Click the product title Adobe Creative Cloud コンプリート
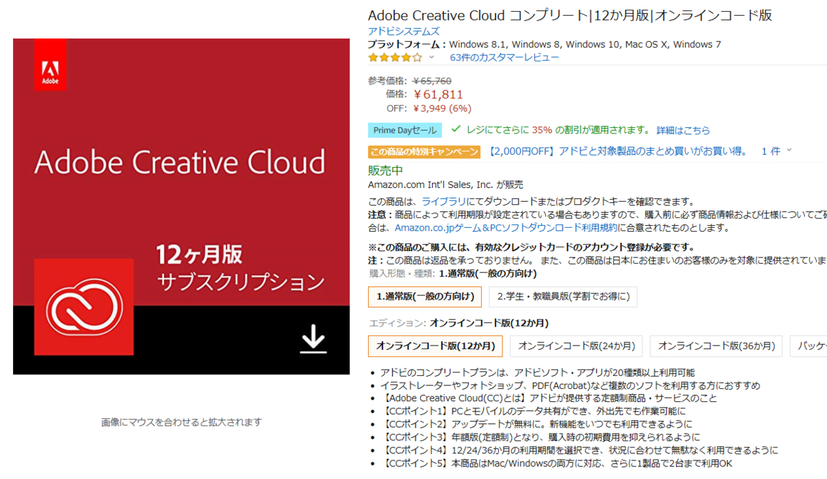The image size is (827, 479). (x=570, y=15)
